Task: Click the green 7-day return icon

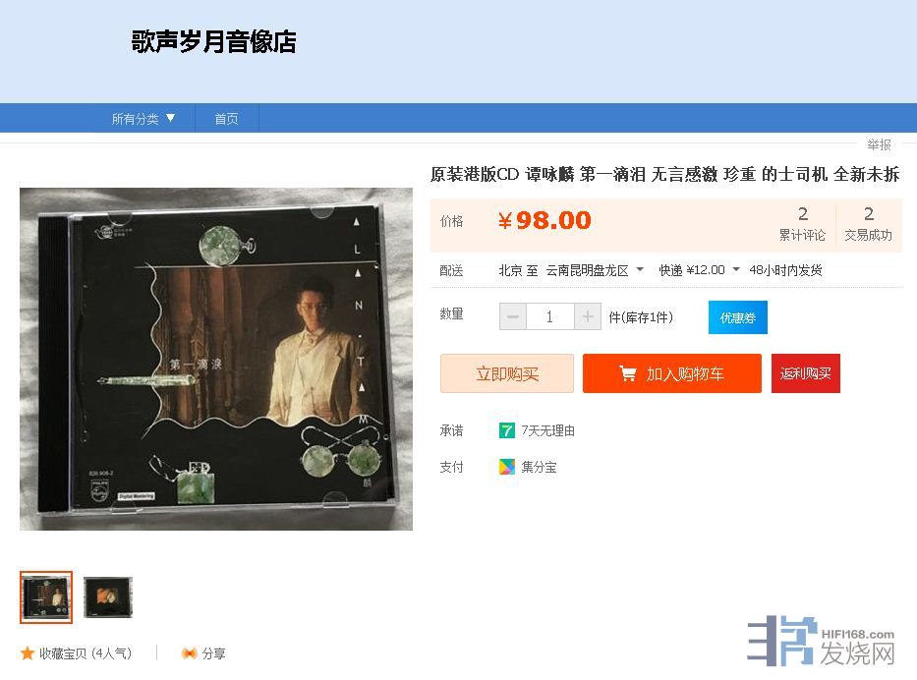Action: click(506, 430)
